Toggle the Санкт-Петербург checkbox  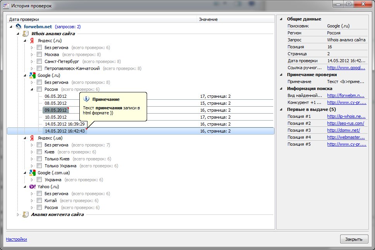[39, 61]
